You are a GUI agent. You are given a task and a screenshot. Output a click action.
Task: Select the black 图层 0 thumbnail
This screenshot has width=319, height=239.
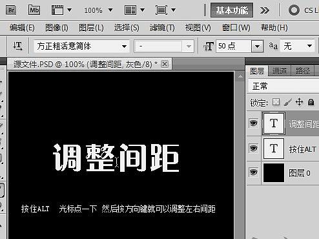click(274, 172)
